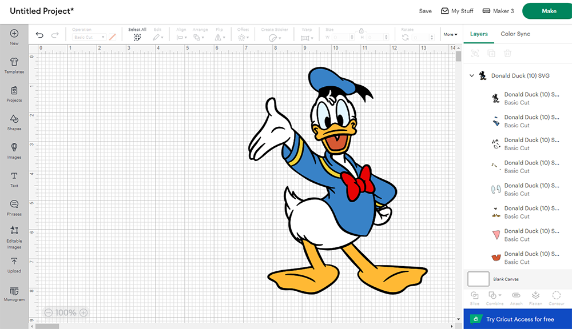Click the Blank Canvas color swatch
572x329 pixels.
pyautogui.click(x=478, y=279)
